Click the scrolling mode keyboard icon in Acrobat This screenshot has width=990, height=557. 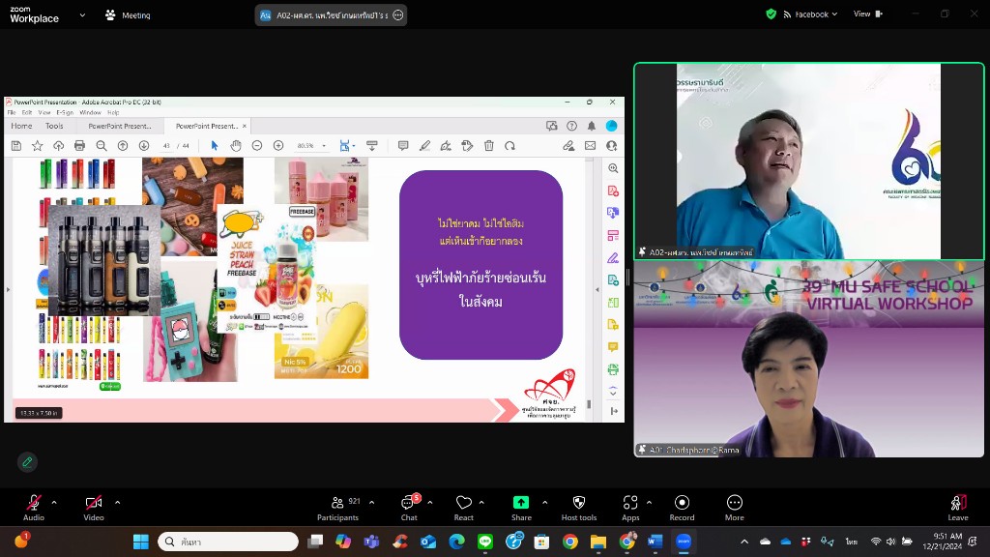[372, 146]
